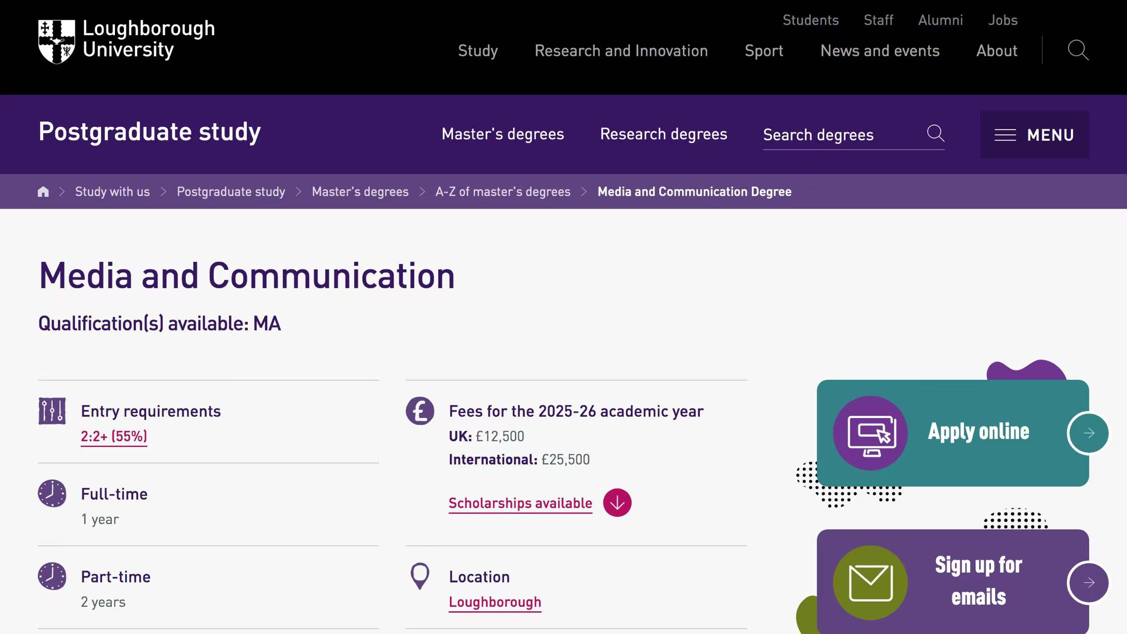This screenshot has width=1127, height=634.
Task: Go home via the breadcrumb house icon
Action: pyautogui.click(x=43, y=192)
